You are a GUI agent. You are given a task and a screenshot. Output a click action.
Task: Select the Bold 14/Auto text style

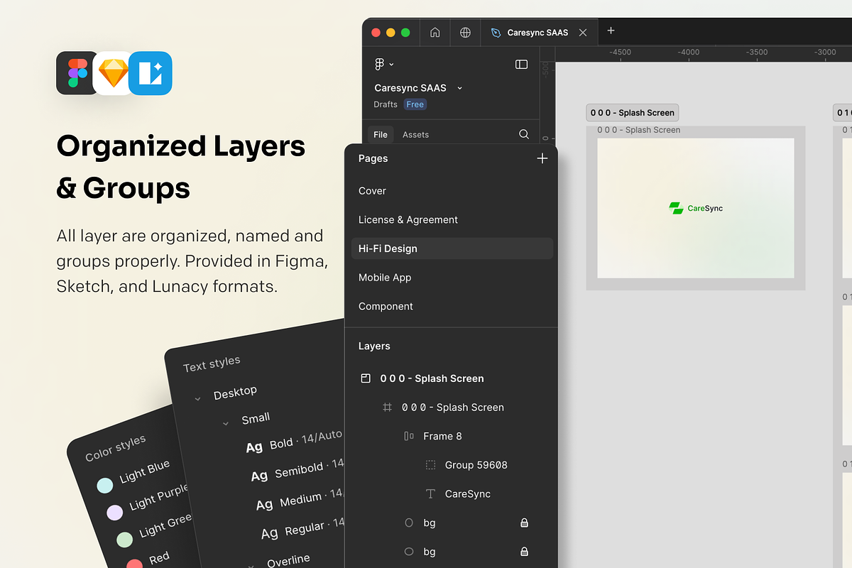point(294,441)
